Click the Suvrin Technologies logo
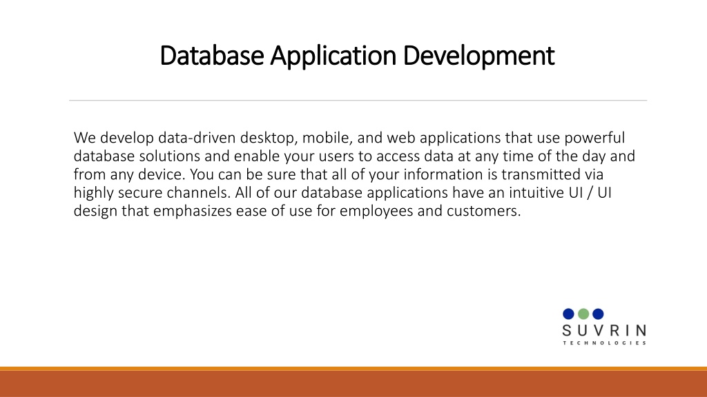707x397 pixels. coord(604,327)
